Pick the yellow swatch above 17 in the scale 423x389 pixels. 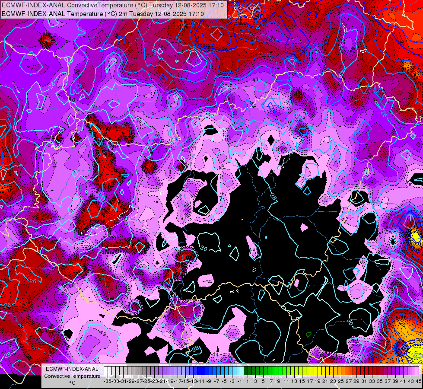point(308,370)
